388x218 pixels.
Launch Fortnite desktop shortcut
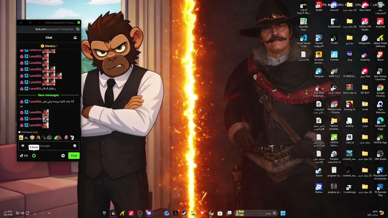(x=334, y=56)
